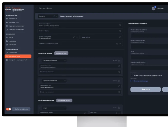The image size is (168, 127).
Task: Click help icon in Наименование формы field
Action: click(120, 25)
